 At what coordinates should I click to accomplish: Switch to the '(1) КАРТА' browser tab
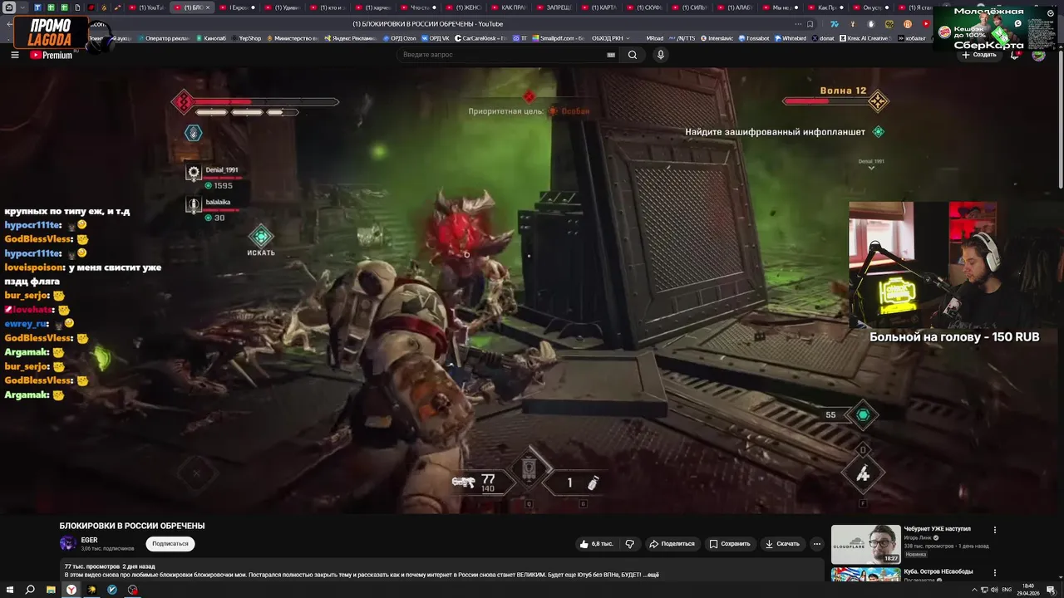click(599, 7)
